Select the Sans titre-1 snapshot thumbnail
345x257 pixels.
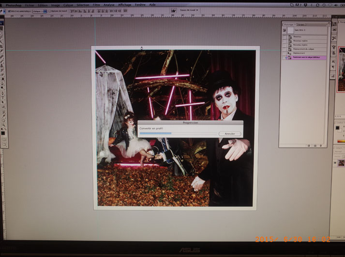[291, 30]
